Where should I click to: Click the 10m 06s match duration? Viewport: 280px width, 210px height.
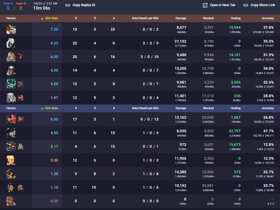pyautogui.click(x=42, y=8)
